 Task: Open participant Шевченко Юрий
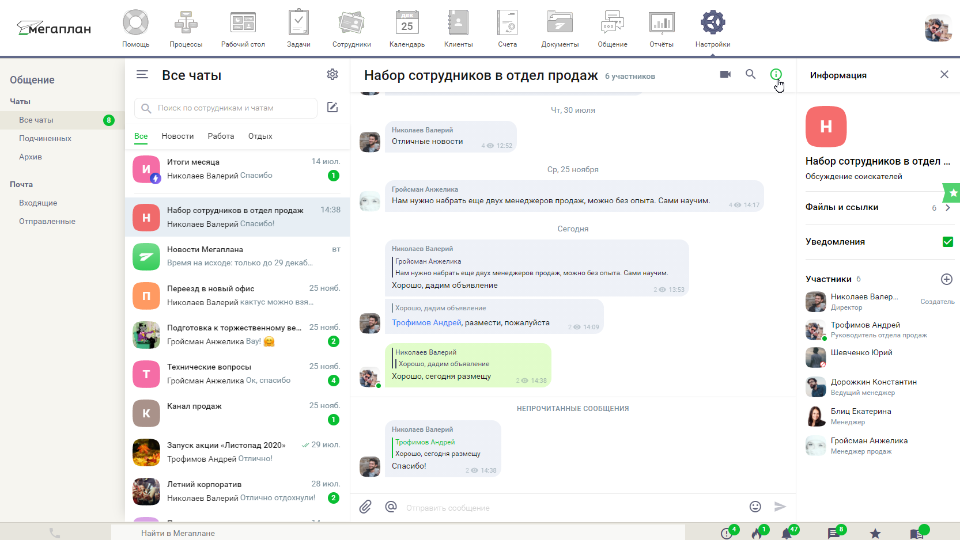[x=879, y=358]
